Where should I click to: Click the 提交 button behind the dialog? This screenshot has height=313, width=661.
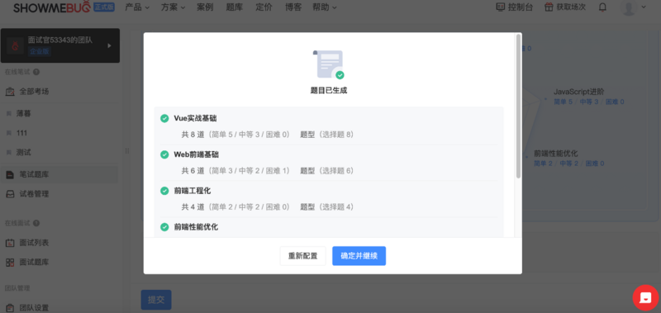[x=156, y=300]
